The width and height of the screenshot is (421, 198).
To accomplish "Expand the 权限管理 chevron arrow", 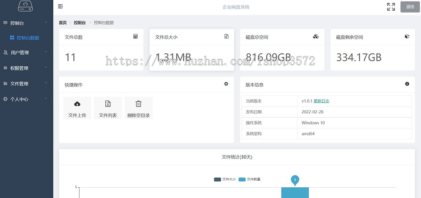I will 46,68.
